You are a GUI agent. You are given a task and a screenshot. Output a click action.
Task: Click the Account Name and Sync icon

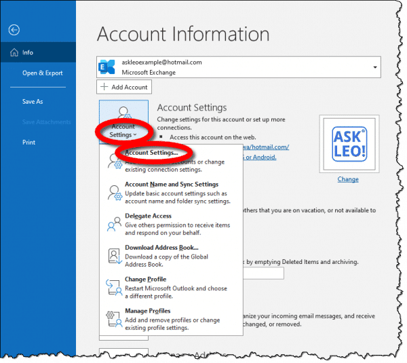coord(115,193)
